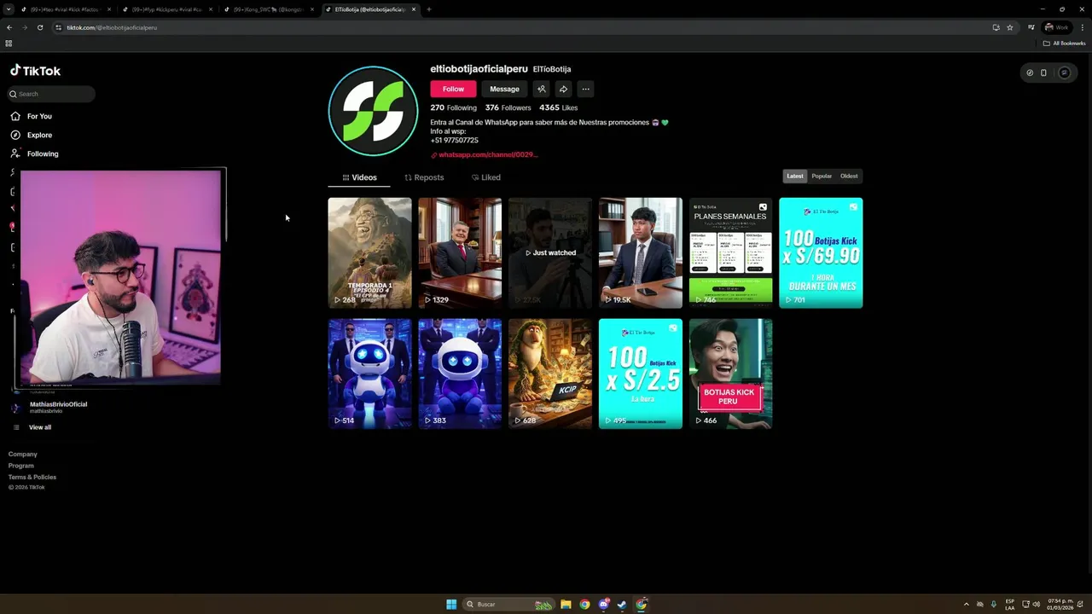Click the browser forward arrow
The width and height of the screenshot is (1092, 614).
tap(25, 27)
